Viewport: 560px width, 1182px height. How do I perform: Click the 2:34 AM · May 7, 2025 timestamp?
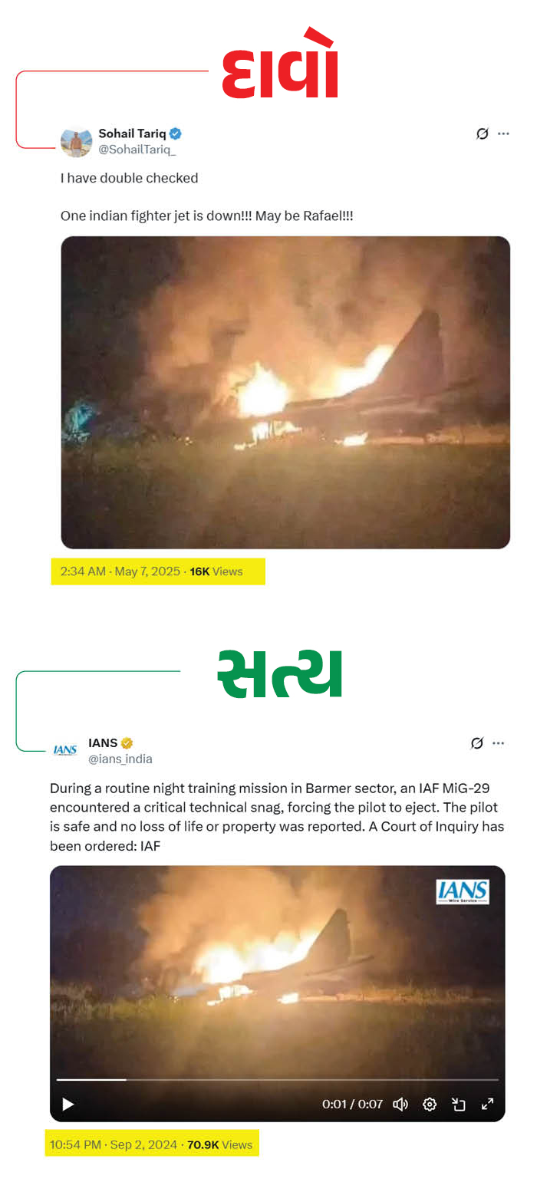coord(120,571)
